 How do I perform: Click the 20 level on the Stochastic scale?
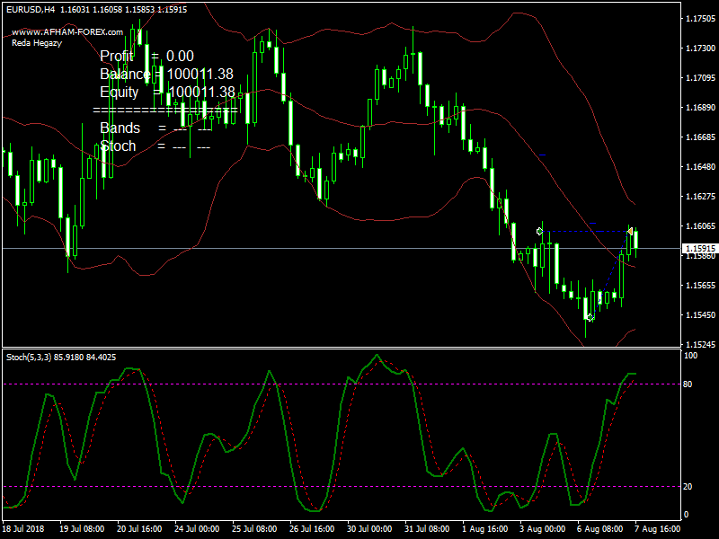tap(688, 486)
